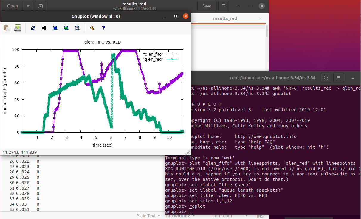Image resolution: width=361 pixels, height=219 pixels.
Task: Click the "time (sec)" axis label
Action: (x=102, y=145)
